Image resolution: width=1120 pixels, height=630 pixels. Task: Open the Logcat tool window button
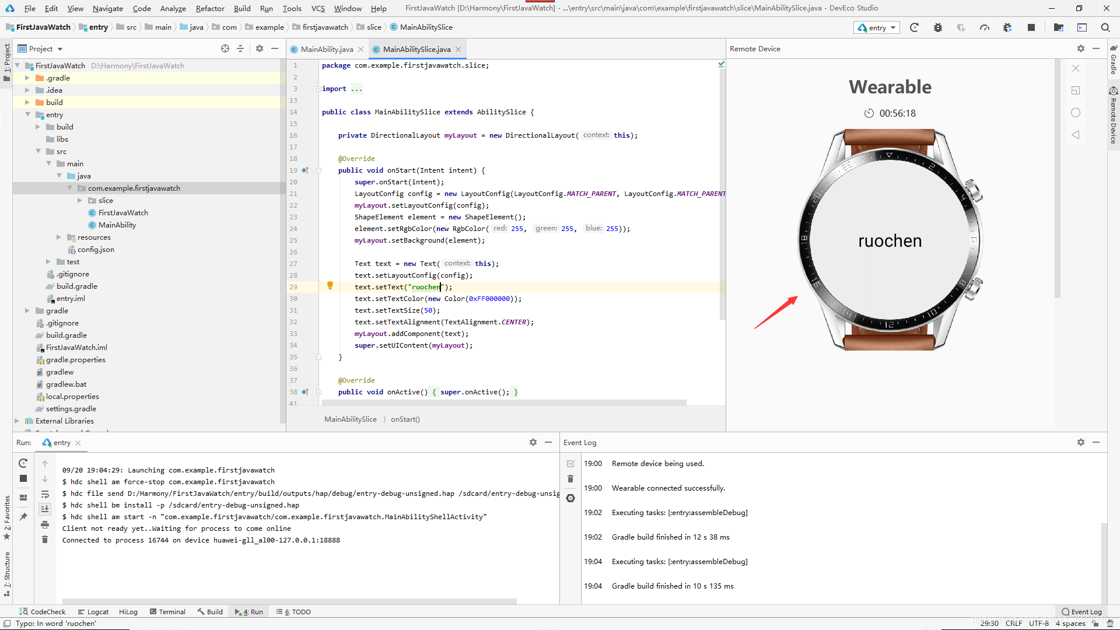click(93, 611)
